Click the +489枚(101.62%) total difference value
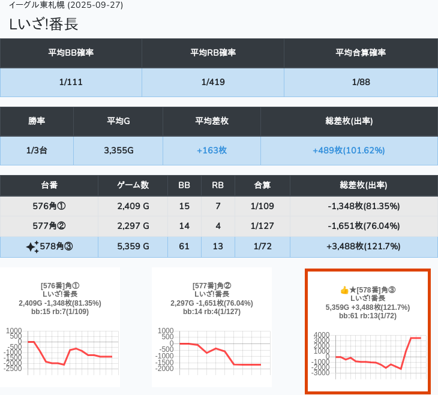Viewport: 438px width, 395px height. (349, 150)
